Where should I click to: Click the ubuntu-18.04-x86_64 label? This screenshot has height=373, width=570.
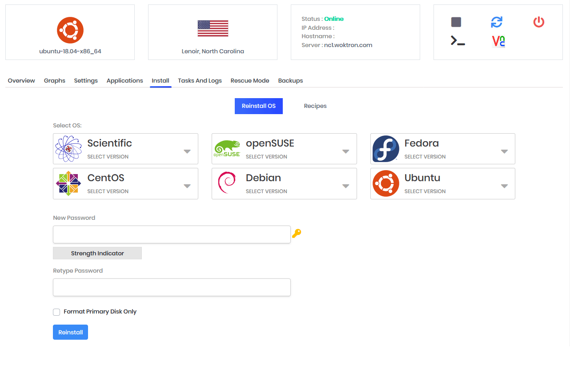click(x=70, y=52)
